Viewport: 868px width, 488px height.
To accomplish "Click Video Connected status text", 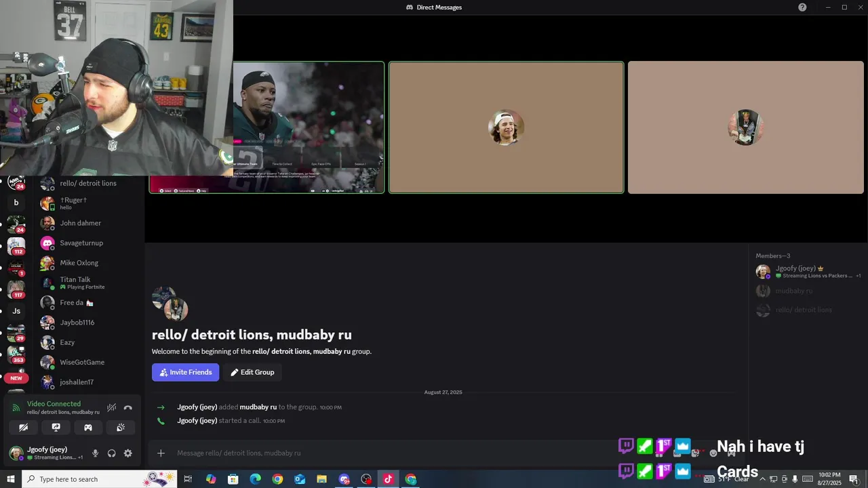I will coord(54,404).
